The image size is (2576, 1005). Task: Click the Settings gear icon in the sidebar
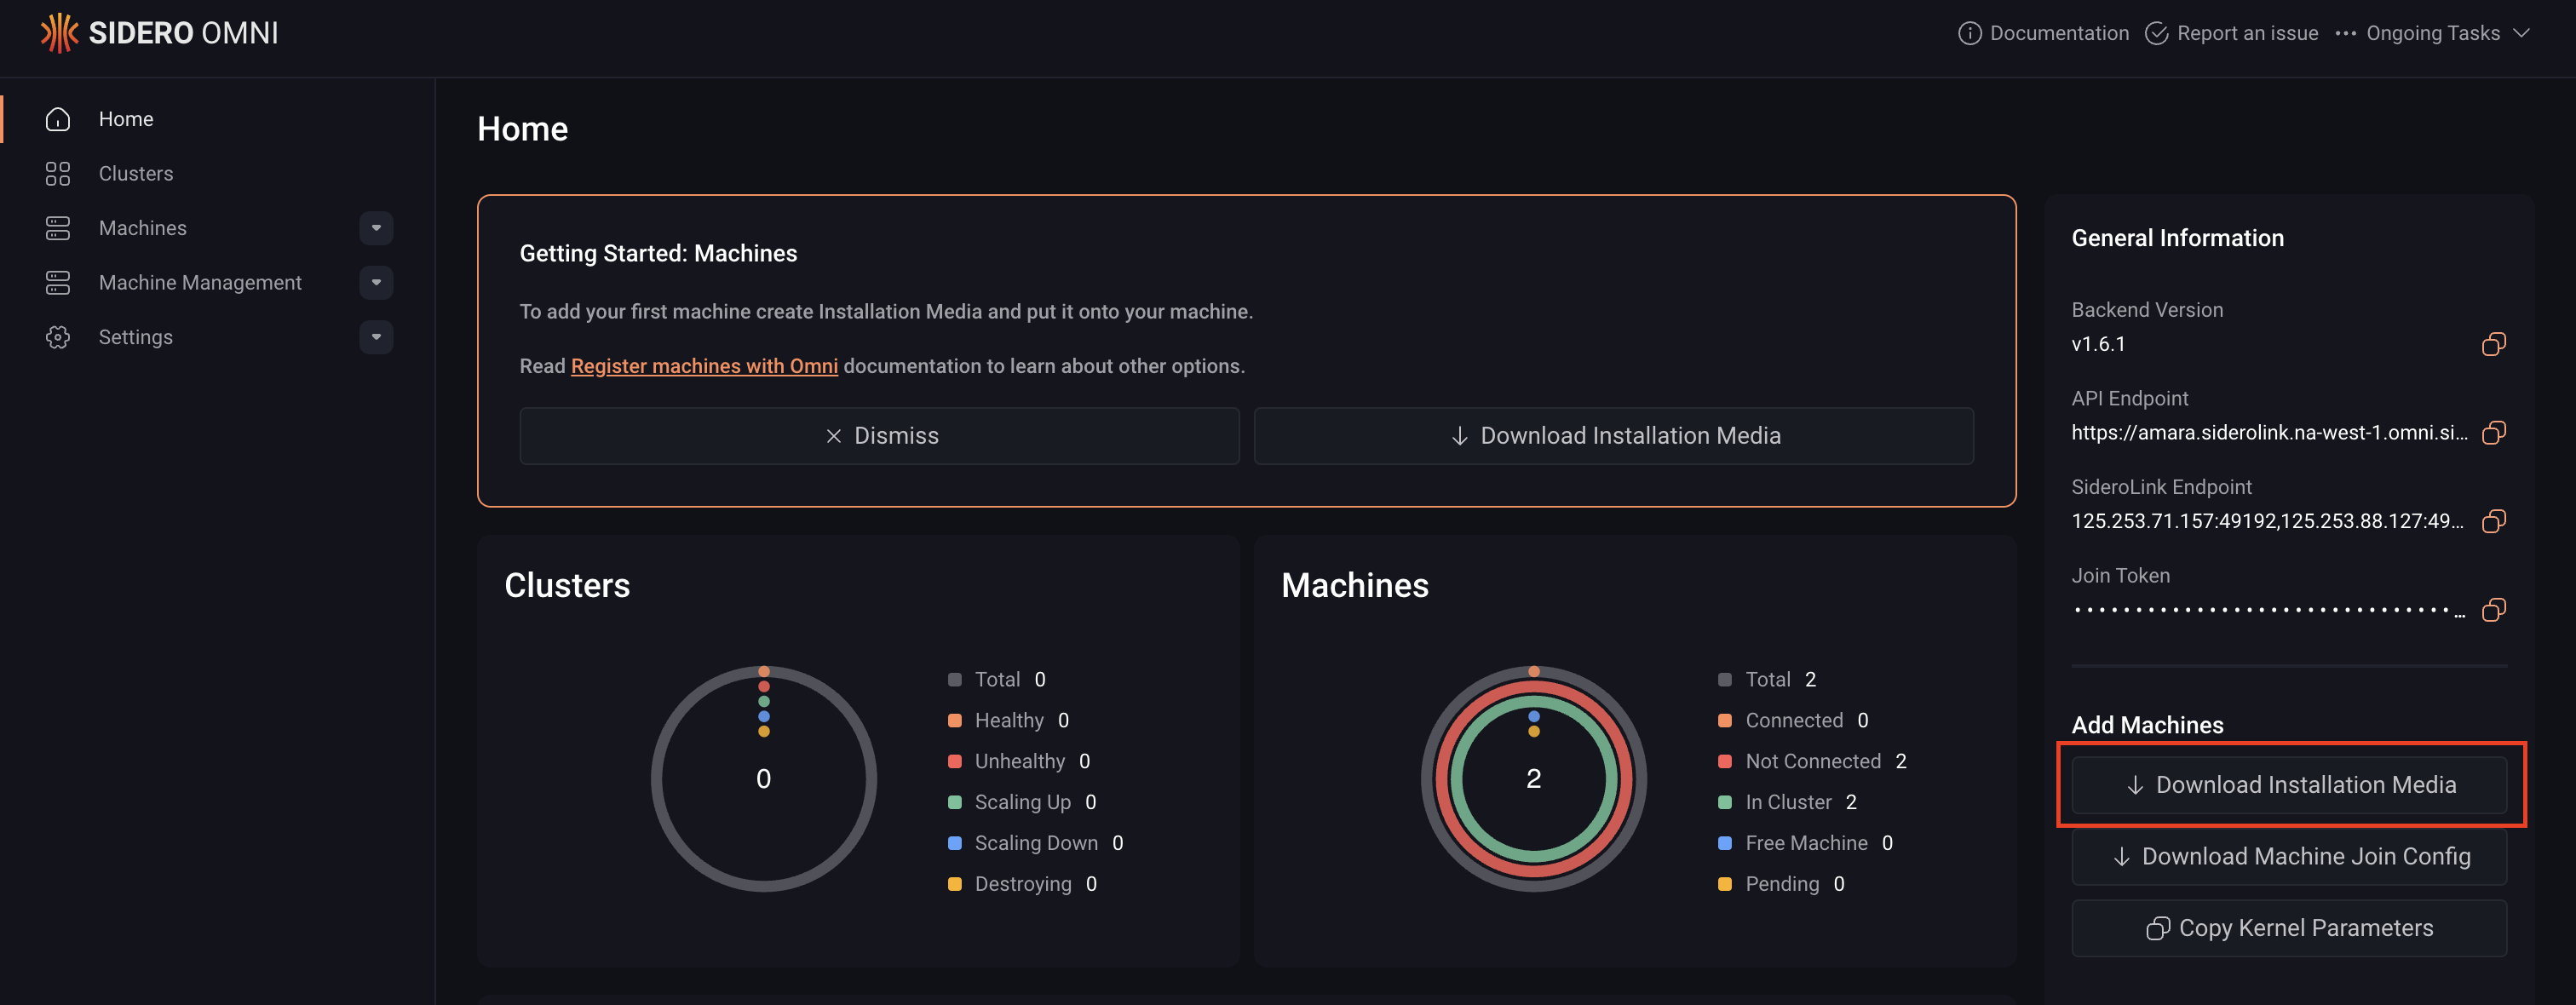(58, 337)
